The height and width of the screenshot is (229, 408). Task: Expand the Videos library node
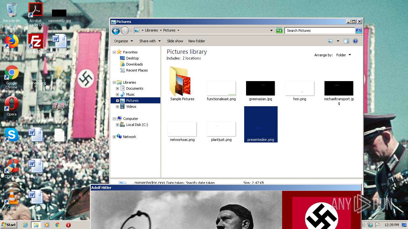(x=117, y=107)
